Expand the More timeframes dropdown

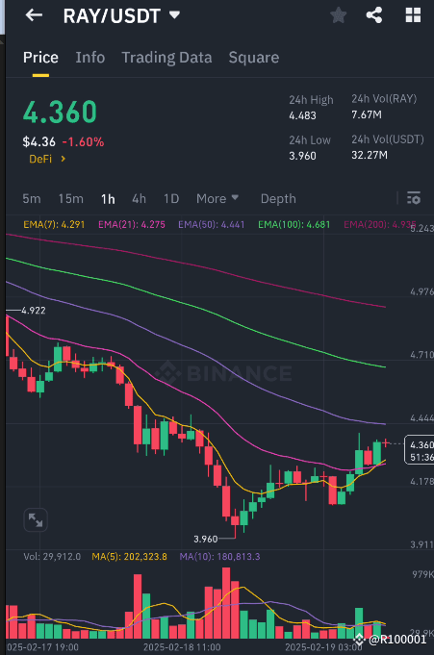coord(217,198)
